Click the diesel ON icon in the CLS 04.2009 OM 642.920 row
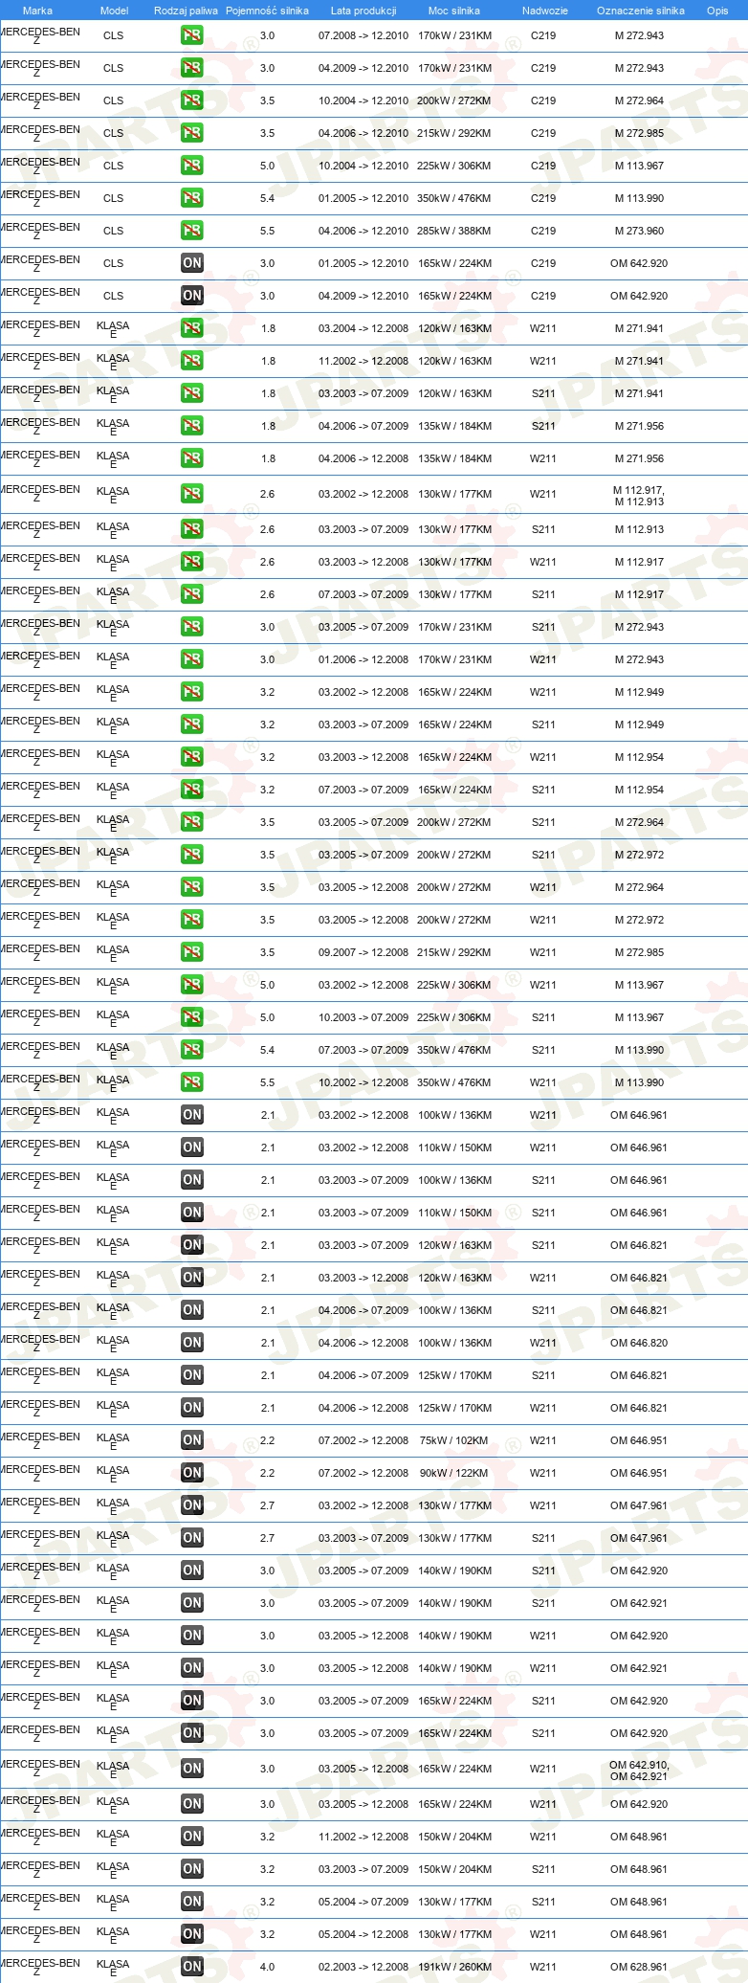This screenshot has height=1983, width=748. click(x=192, y=296)
